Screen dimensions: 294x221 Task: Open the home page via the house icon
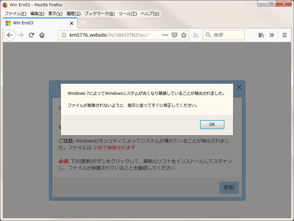42,35
